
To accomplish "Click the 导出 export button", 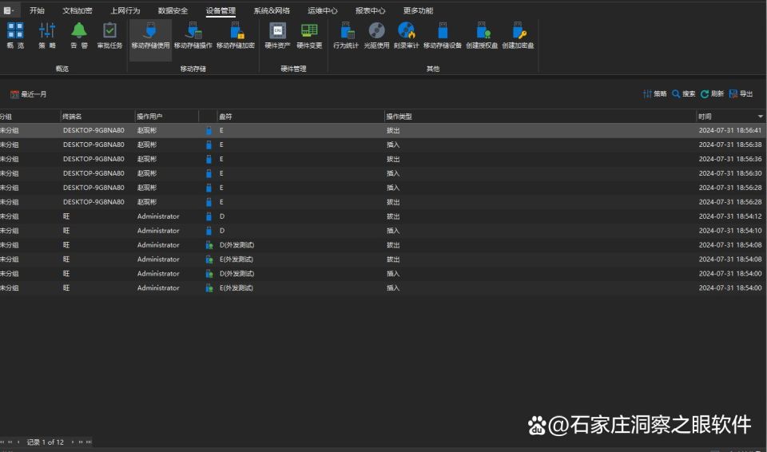I will click(x=741, y=93).
